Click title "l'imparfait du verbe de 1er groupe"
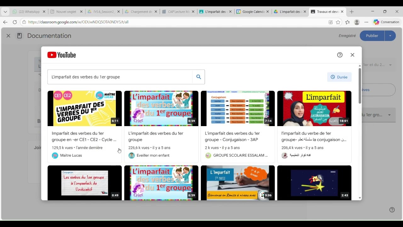 [x=314, y=137]
